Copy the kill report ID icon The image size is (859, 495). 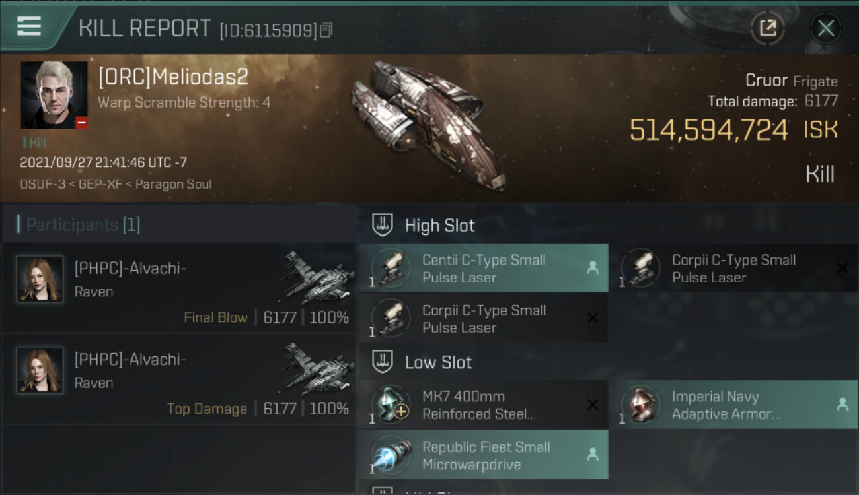(326, 30)
